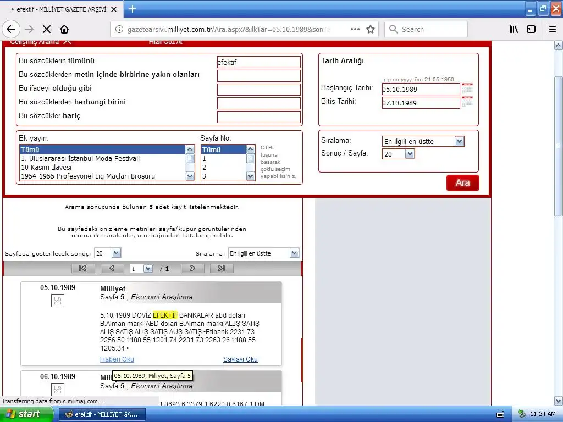Image resolution: width=563 pixels, height=422 pixels.
Task: Open the Windows start menu
Action: click(26, 414)
